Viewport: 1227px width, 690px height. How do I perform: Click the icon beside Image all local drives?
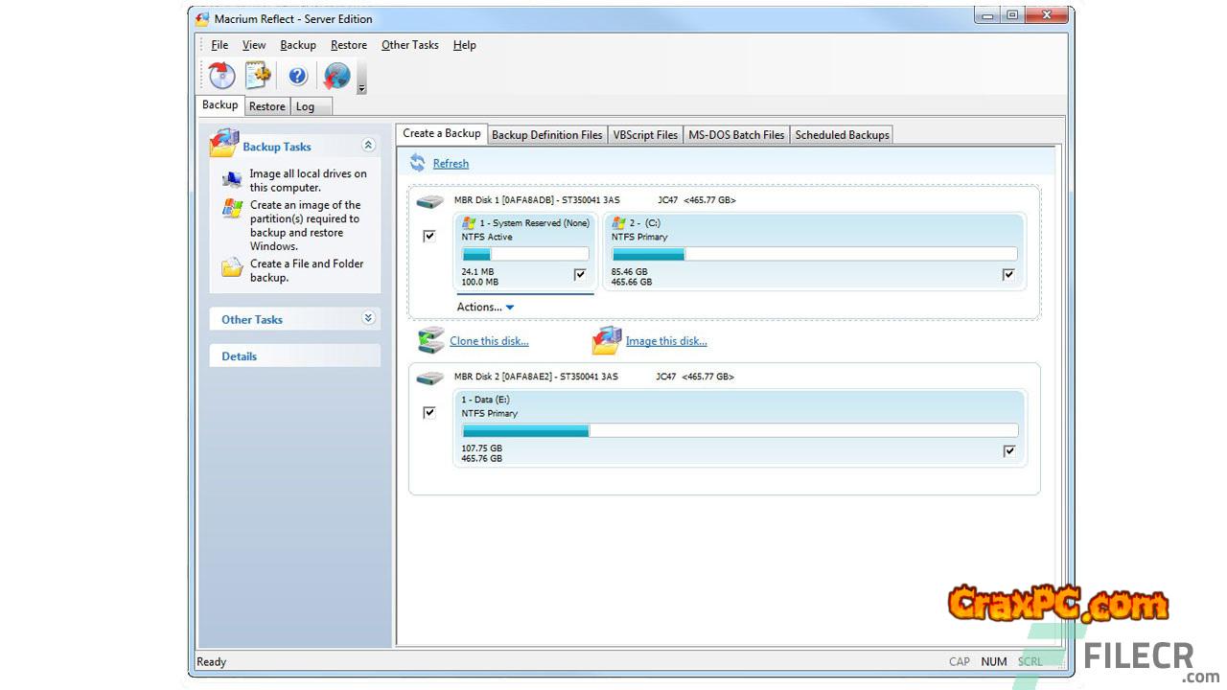[x=232, y=179]
